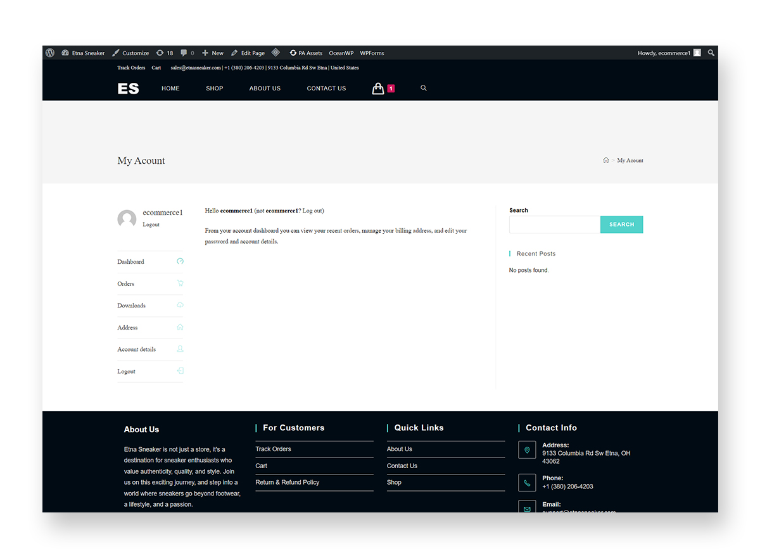Open the SHOP navigation menu item
This screenshot has height=558, width=760.
pos(214,89)
